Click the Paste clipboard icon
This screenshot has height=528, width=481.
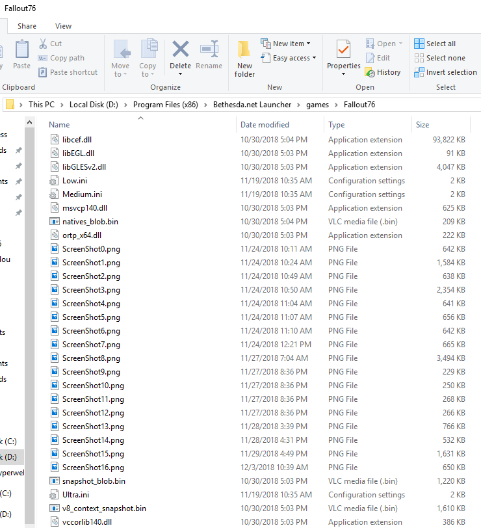point(22,49)
